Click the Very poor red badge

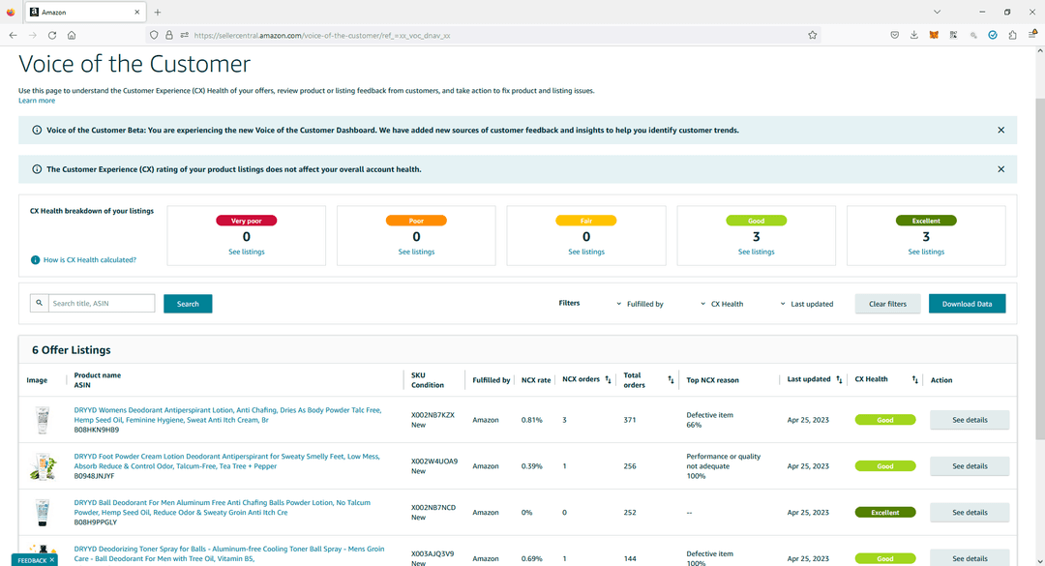point(247,221)
